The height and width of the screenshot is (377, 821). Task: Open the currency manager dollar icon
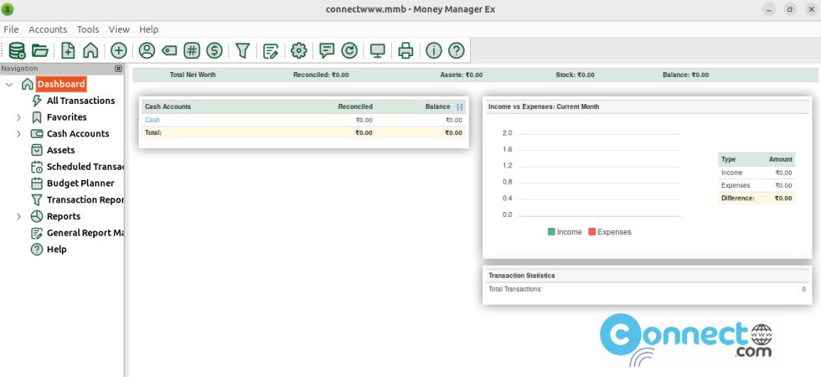pyautogui.click(x=214, y=50)
